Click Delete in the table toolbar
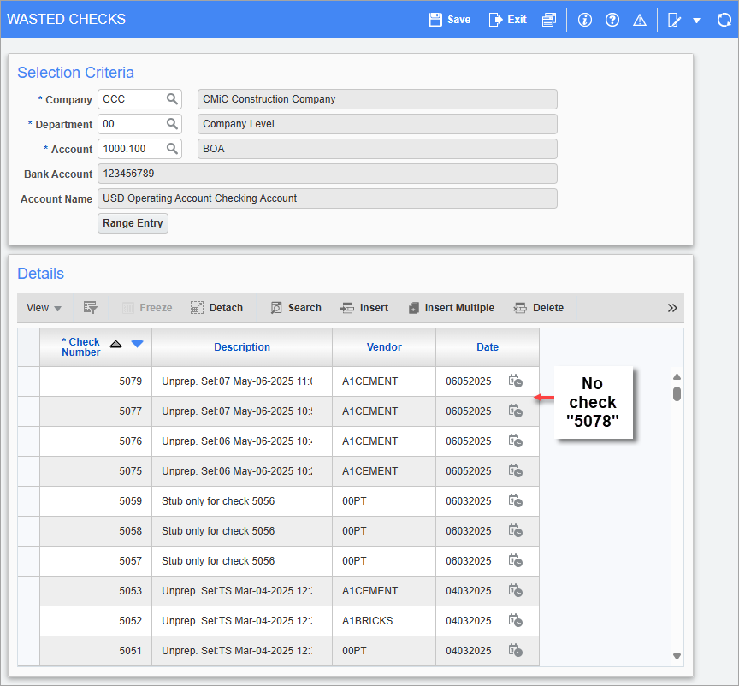The height and width of the screenshot is (686, 739). coord(539,308)
